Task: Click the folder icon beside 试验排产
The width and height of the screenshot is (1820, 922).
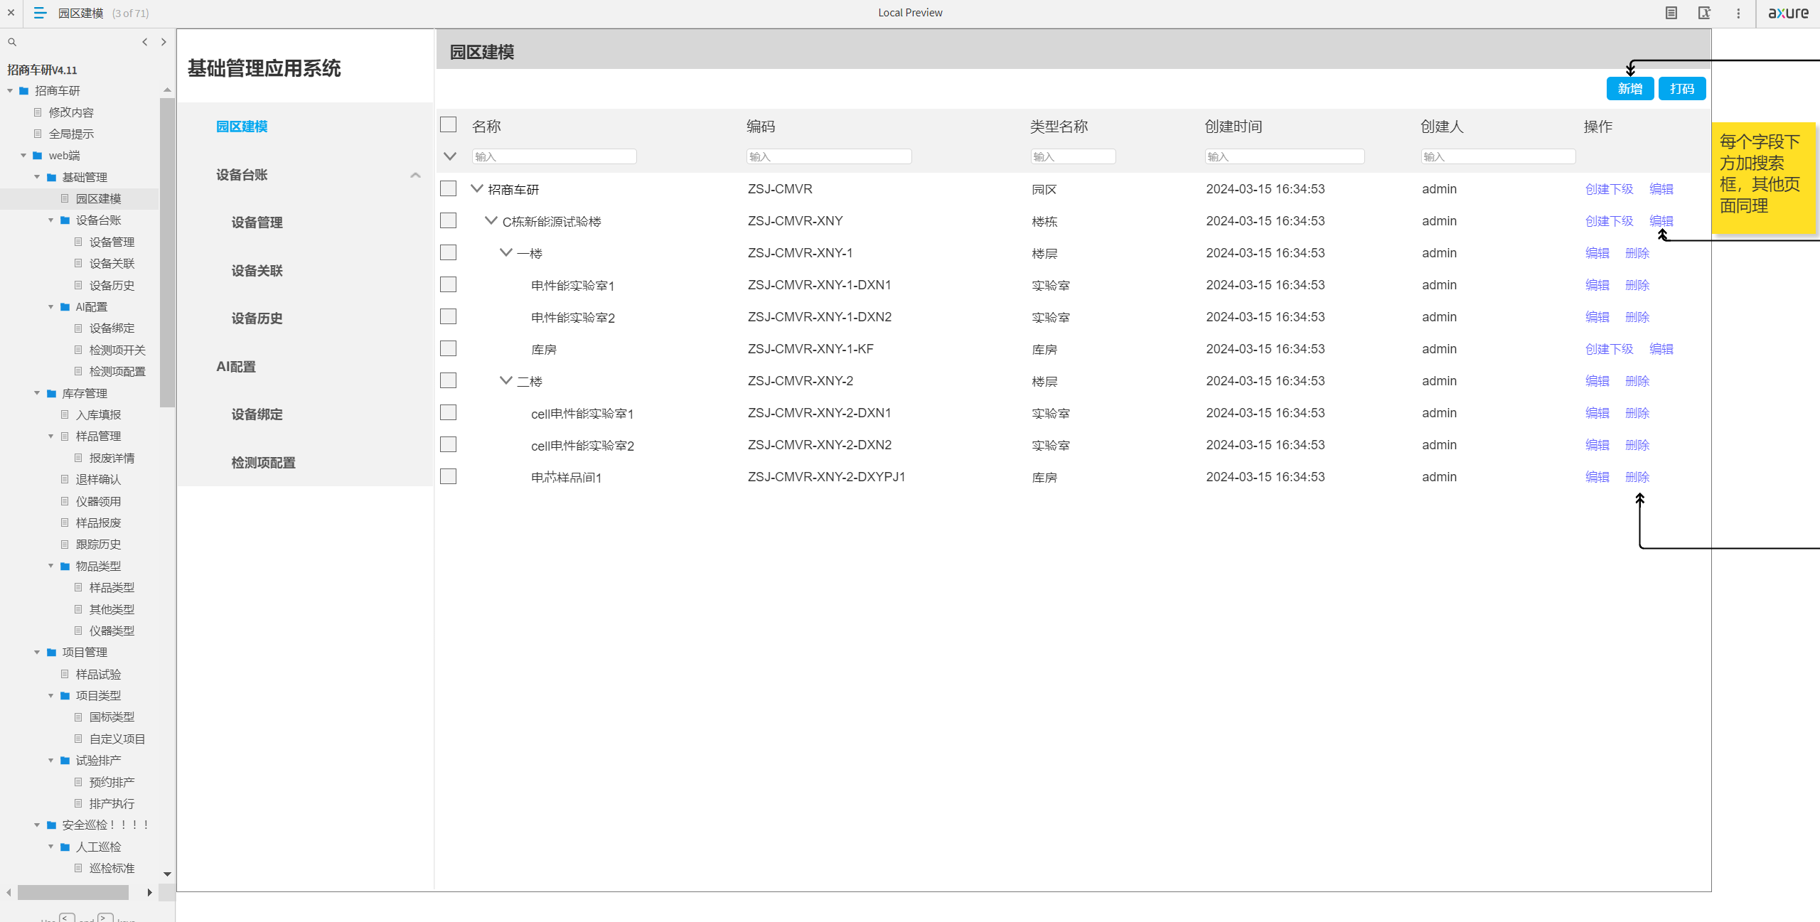Action: [65, 760]
